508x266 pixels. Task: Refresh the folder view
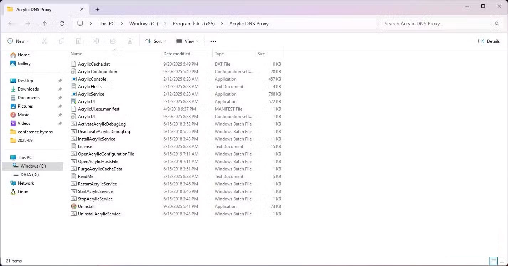(x=62, y=24)
